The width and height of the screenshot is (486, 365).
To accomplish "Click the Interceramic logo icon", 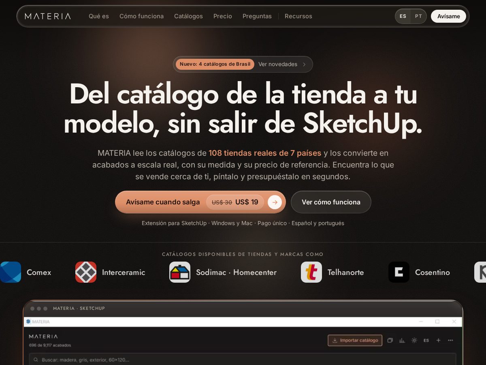I will [x=86, y=272].
